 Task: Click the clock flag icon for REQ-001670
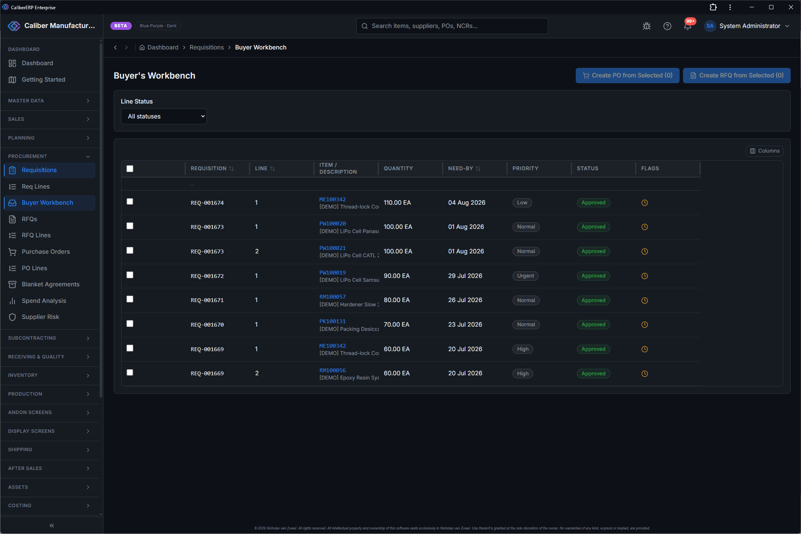645,325
